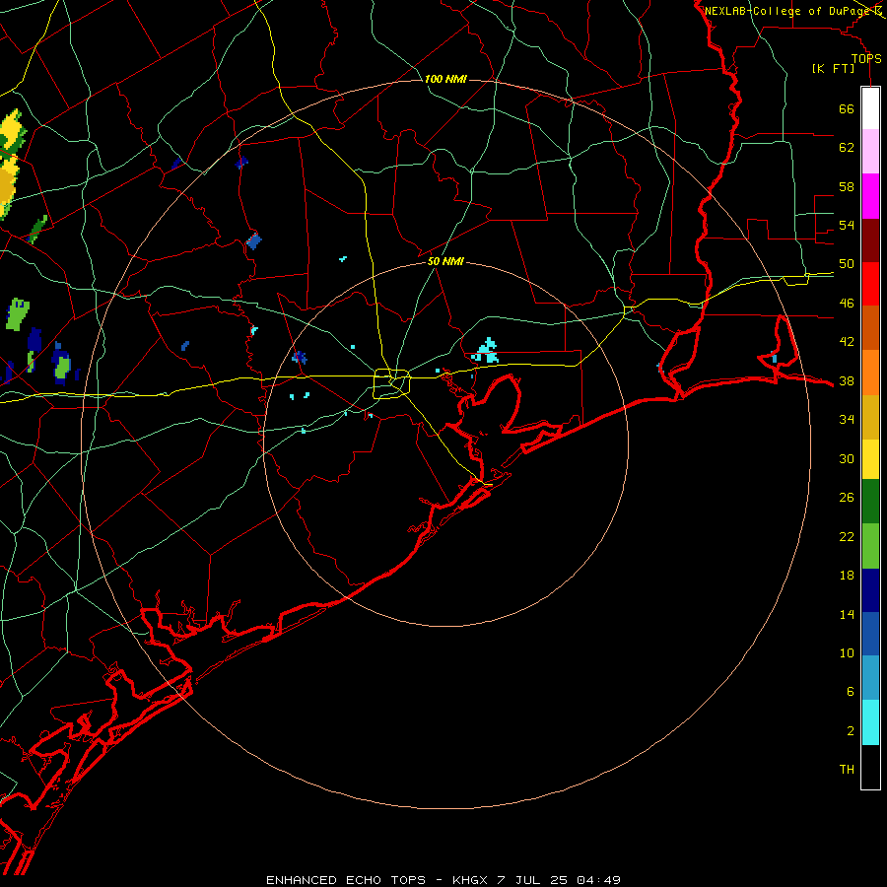
Task: Click the "30" legend value
Action: point(847,458)
